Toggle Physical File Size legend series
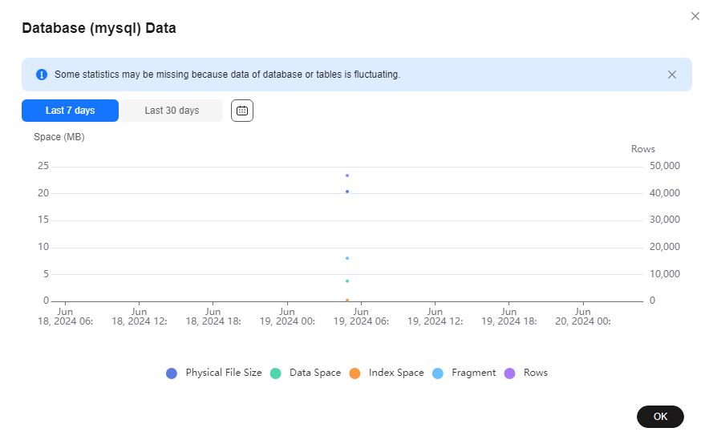Screen dimensions: 713x448 (214, 373)
